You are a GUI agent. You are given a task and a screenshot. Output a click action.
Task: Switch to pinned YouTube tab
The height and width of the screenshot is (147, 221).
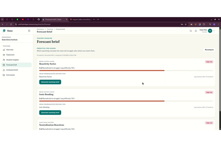tap(23, 19)
